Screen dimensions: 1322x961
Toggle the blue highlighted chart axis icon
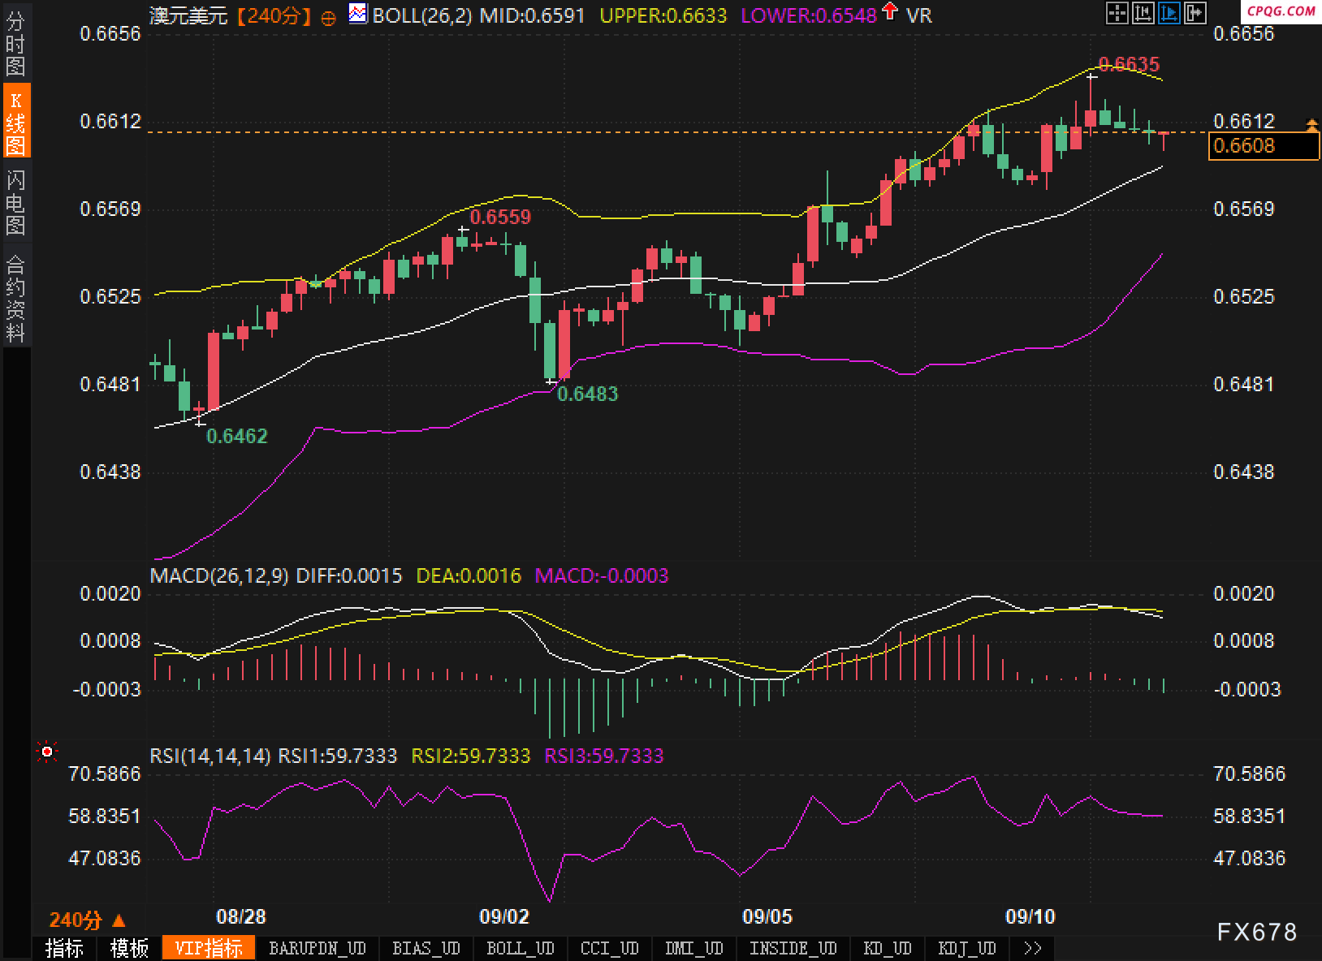tap(1169, 12)
